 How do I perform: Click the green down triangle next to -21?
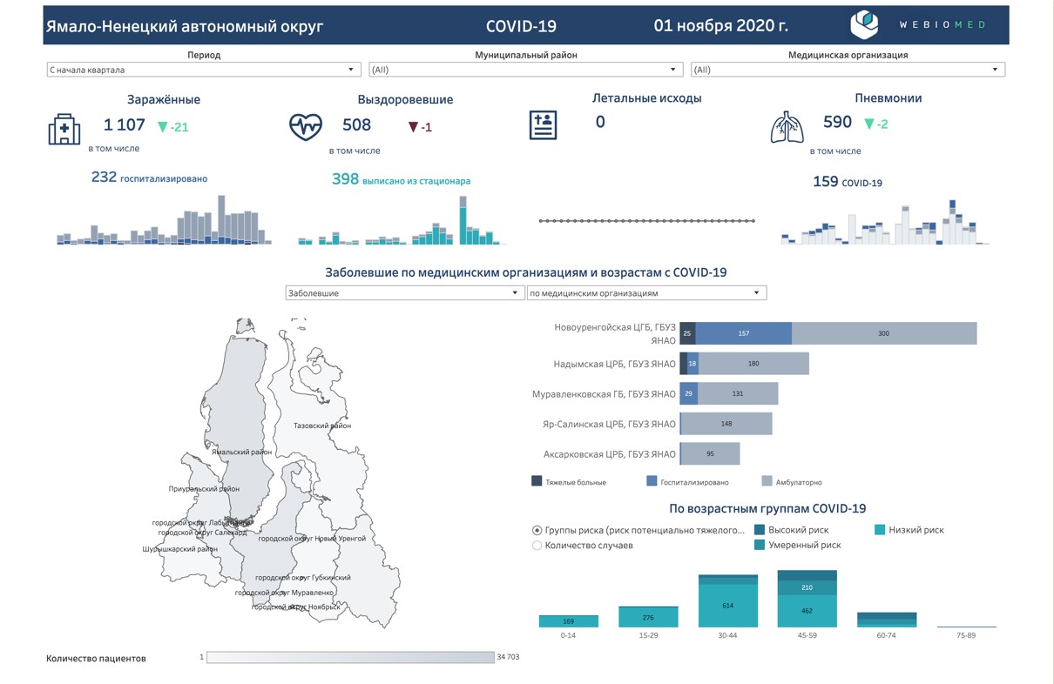162,127
